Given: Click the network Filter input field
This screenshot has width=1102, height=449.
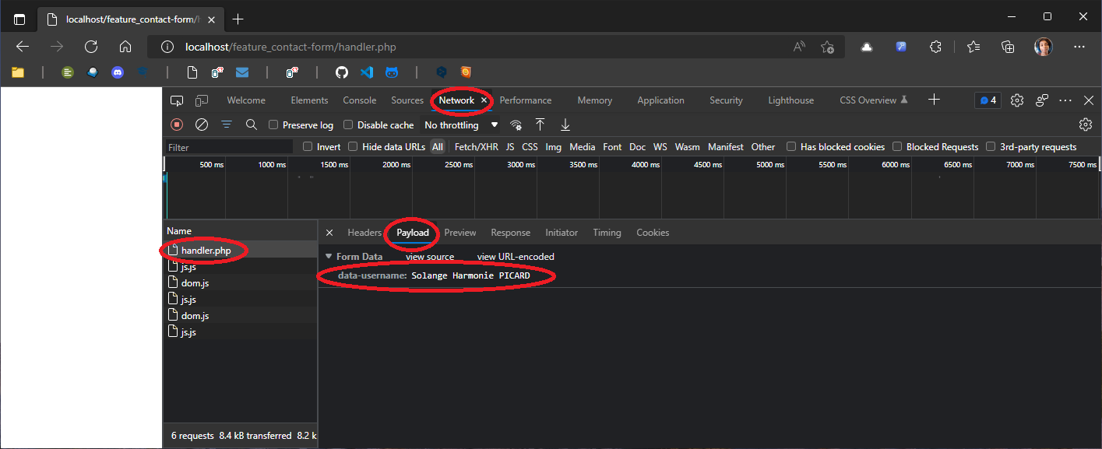Looking at the screenshot, I should (229, 147).
